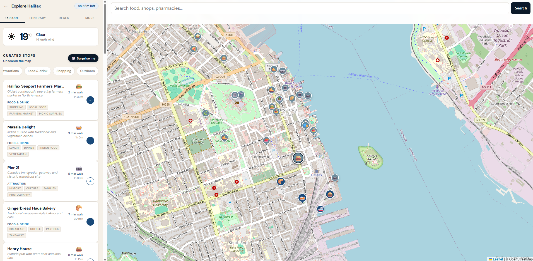This screenshot has width=533, height=261.
Task: Open the croissant marker on South Street
Action: 281,182
